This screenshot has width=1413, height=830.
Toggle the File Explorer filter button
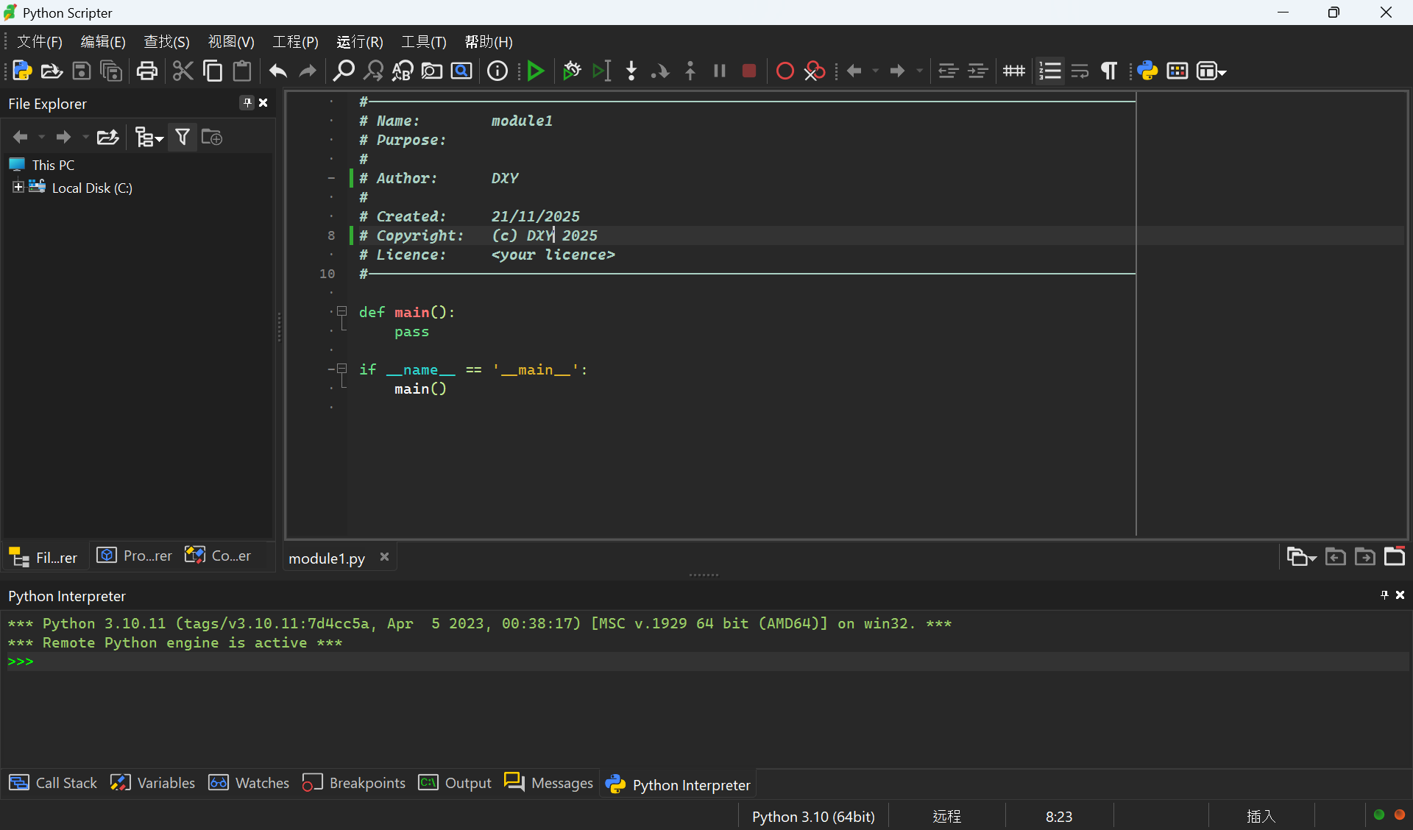pos(183,138)
